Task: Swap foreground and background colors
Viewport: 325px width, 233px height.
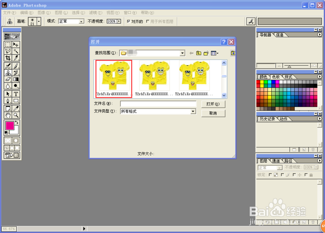Action: point(17,122)
